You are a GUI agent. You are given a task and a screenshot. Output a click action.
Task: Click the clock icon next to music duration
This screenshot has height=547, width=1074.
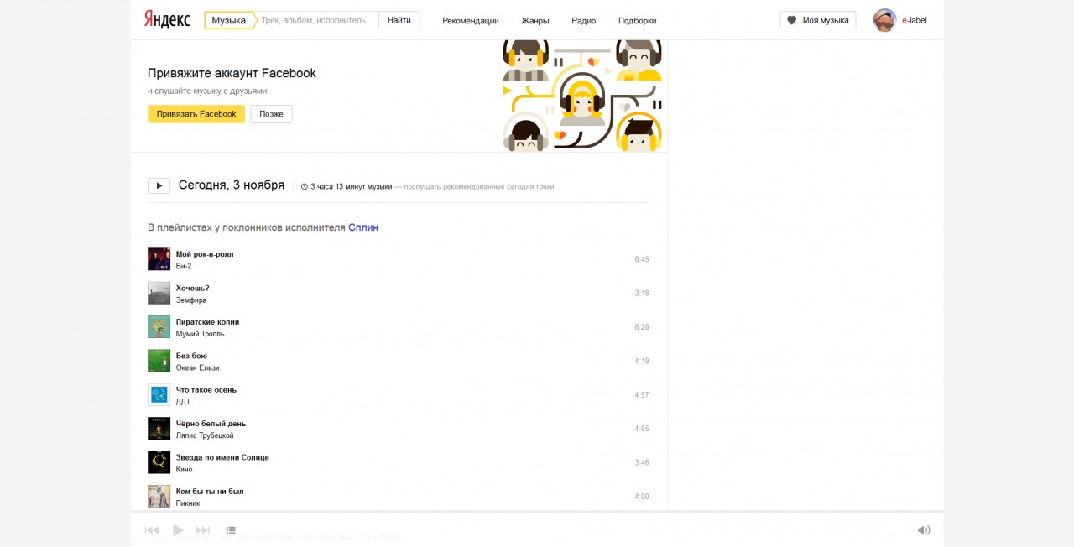(305, 187)
